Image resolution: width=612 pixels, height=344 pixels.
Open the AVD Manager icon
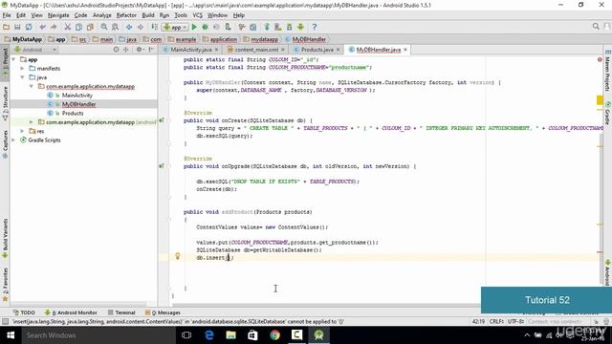(x=278, y=27)
